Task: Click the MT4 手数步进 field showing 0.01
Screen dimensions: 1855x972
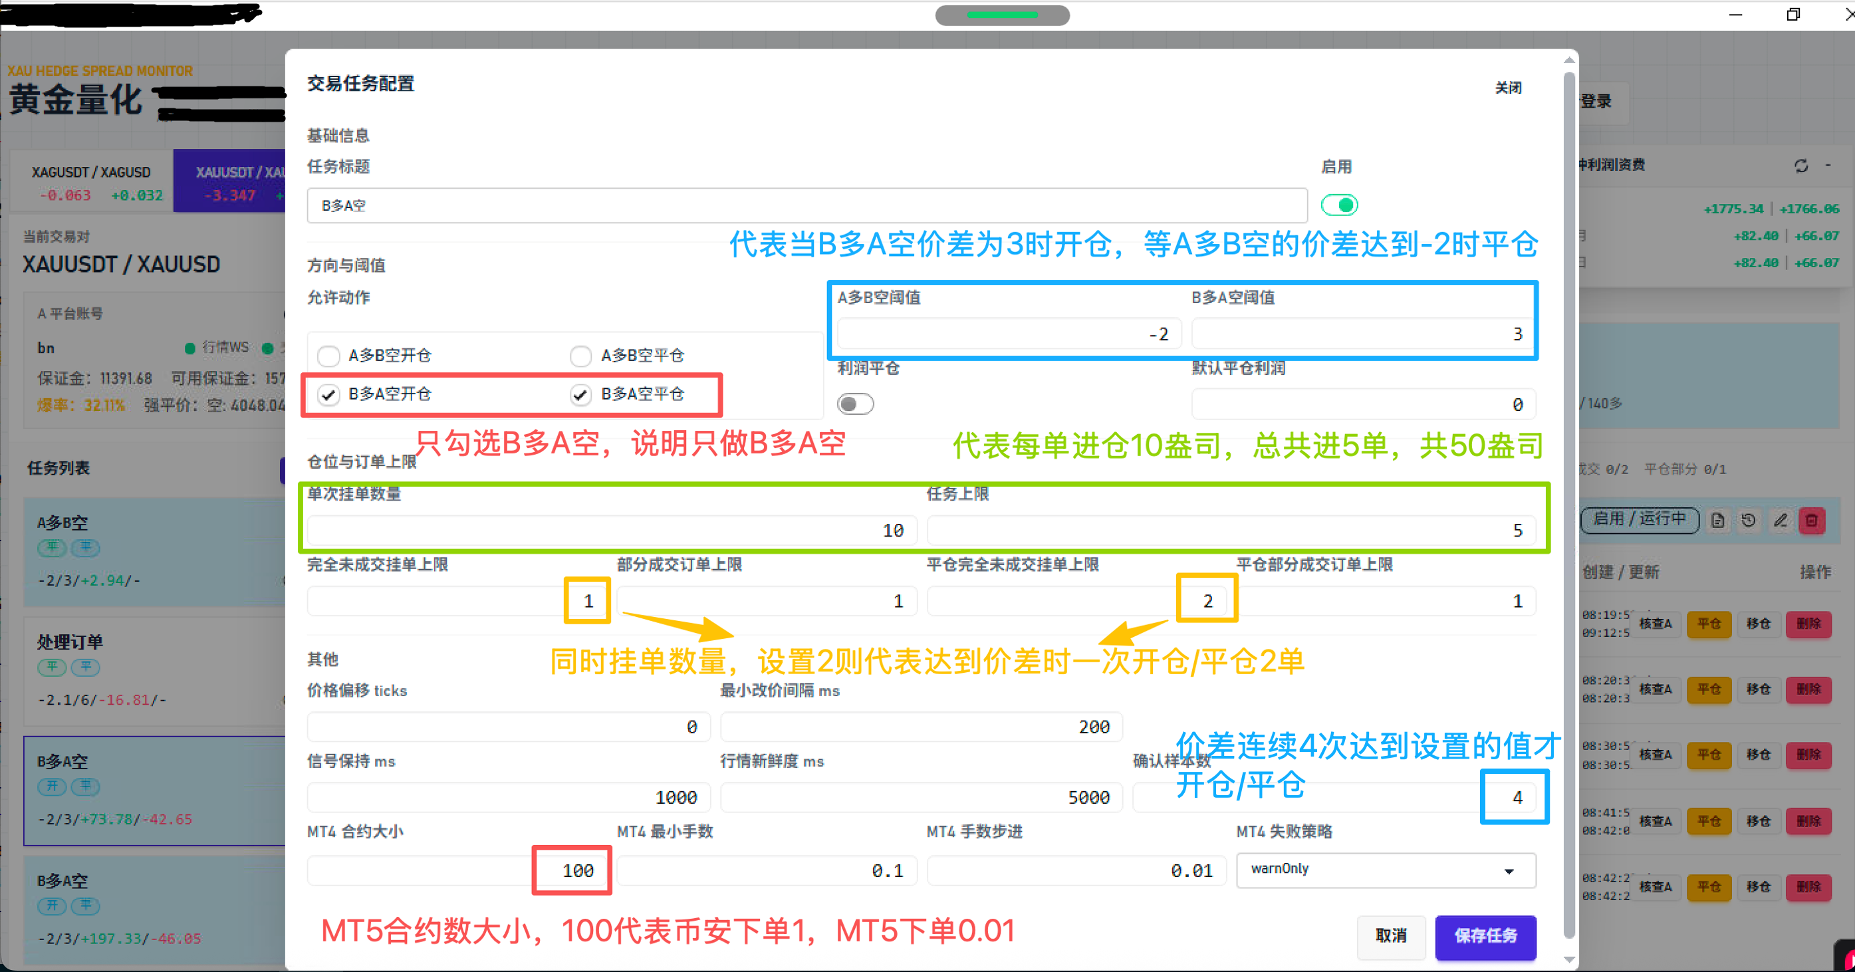Action: pos(1076,871)
